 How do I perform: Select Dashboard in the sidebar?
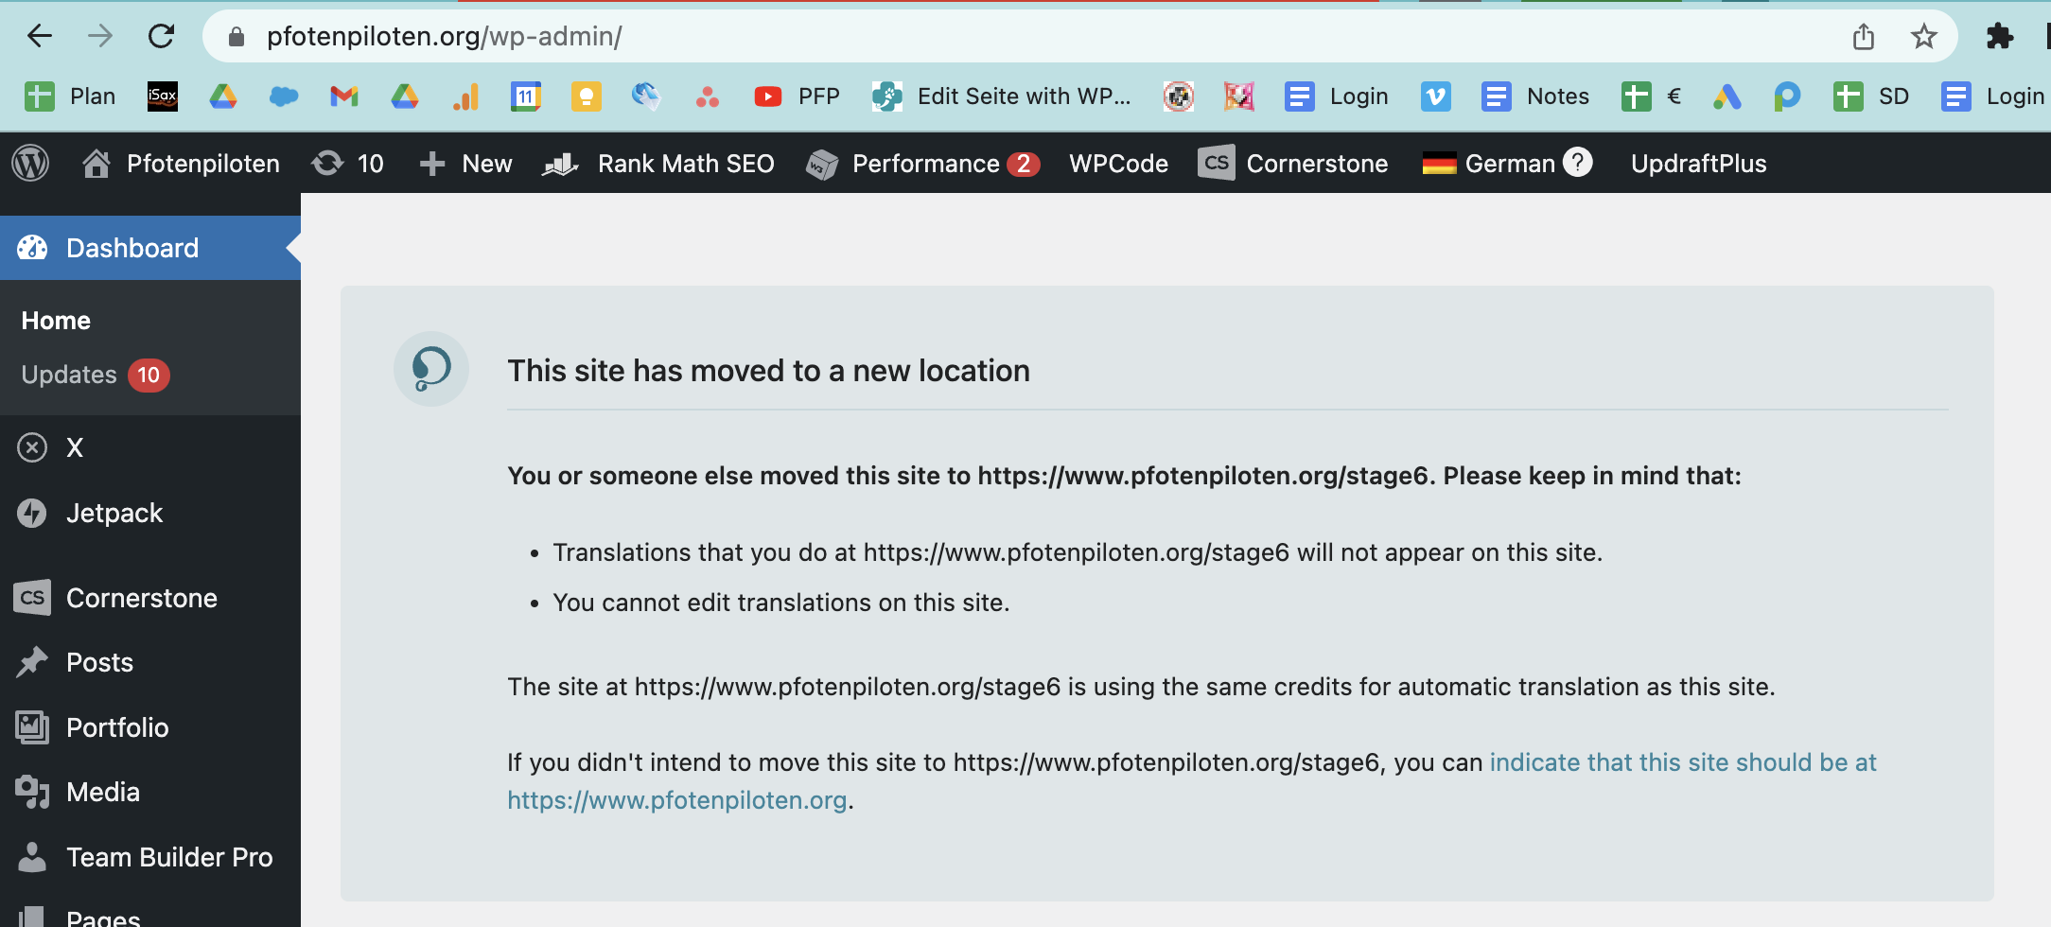pyautogui.click(x=150, y=248)
